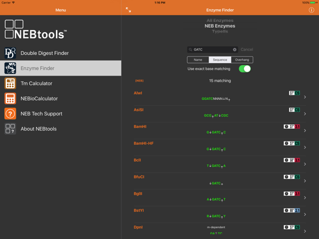Screen dimensions: 319x239
Task: Tap the BglII enzyme name
Action: [x=138, y=193]
